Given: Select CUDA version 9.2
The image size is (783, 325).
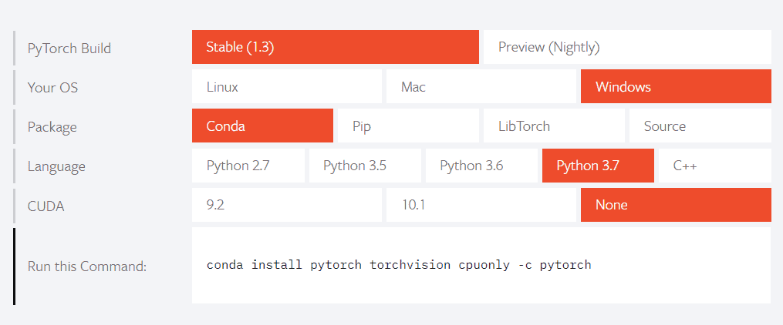Looking at the screenshot, I should click(287, 205).
